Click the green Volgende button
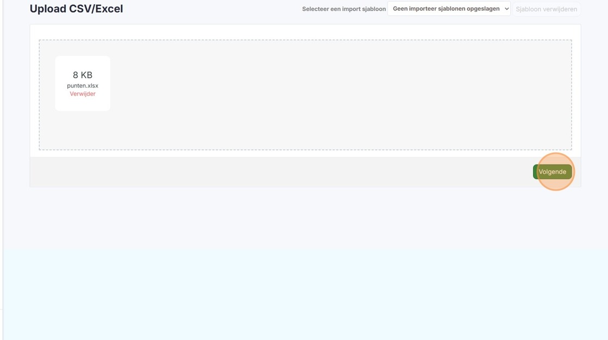608x340 pixels. pyautogui.click(x=552, y=172)
